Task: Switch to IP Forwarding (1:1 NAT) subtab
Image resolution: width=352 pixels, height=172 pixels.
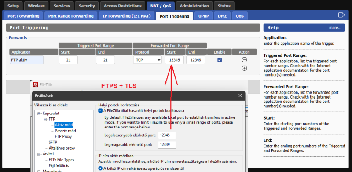Action: point(127,16)
